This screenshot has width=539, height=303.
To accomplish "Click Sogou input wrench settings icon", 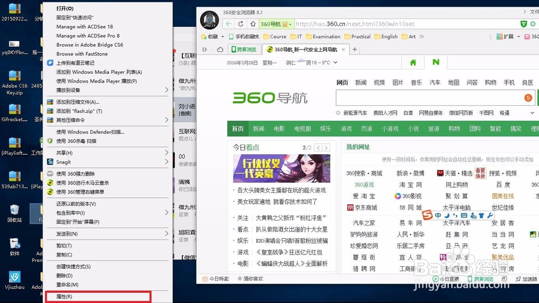I will pyautogui.click(x=490, y=215).
